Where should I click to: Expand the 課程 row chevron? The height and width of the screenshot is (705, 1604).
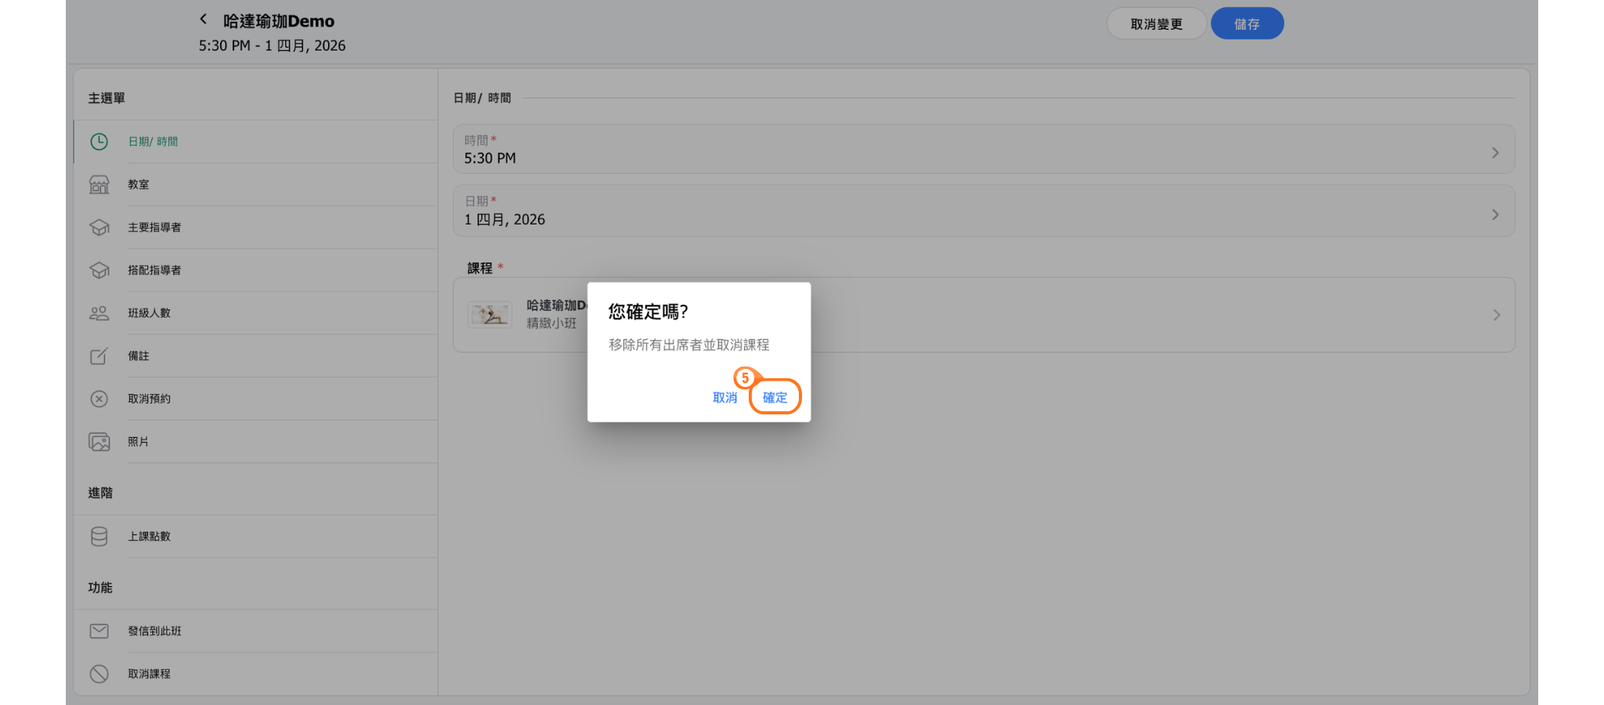[x=1496, y=315]
